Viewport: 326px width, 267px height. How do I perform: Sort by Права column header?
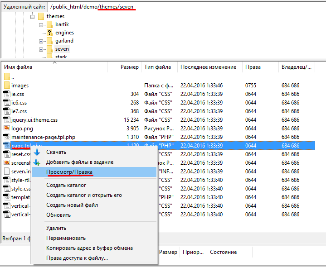(261, 67)
